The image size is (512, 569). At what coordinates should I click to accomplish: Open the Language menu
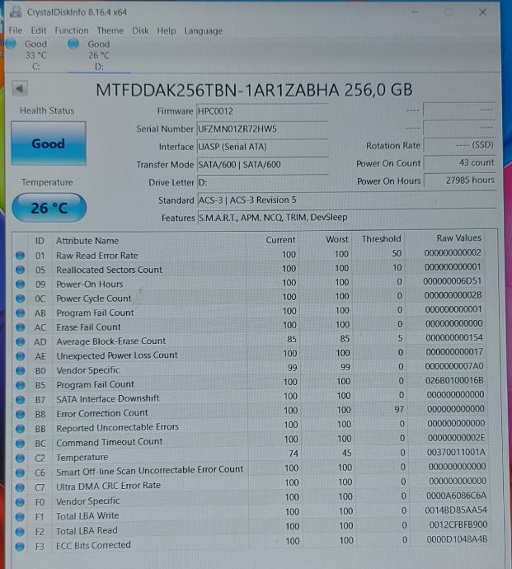(203, 31)
